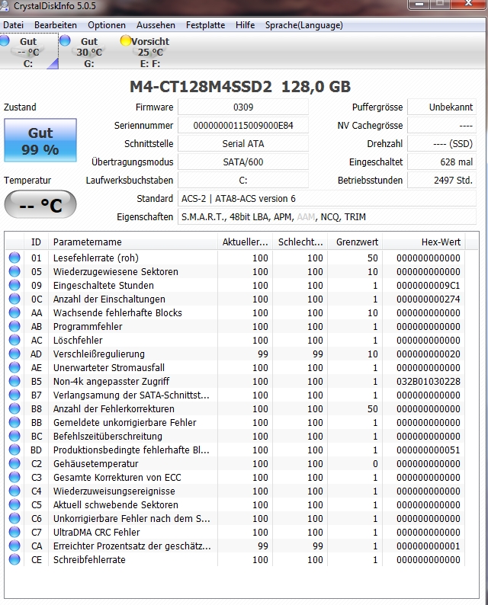Click the -- °C temperature button
Image resolution: width=488 pixels, height=605 pixels.
[40, 204]
